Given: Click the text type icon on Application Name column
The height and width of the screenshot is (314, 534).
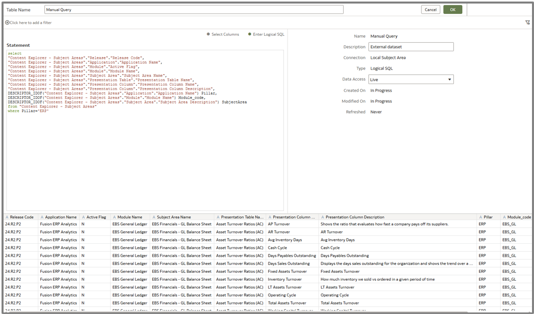Looking at the screenshot, I should point(42,217).
